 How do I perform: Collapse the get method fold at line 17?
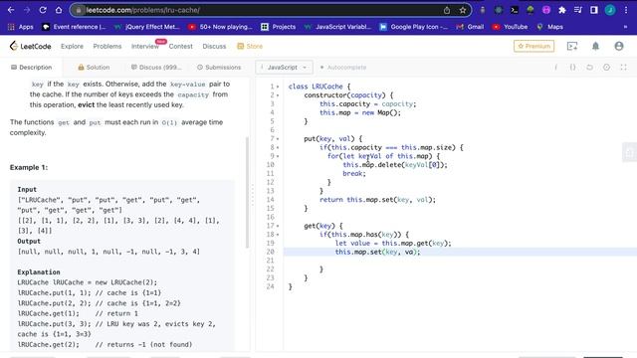[278, 226]
